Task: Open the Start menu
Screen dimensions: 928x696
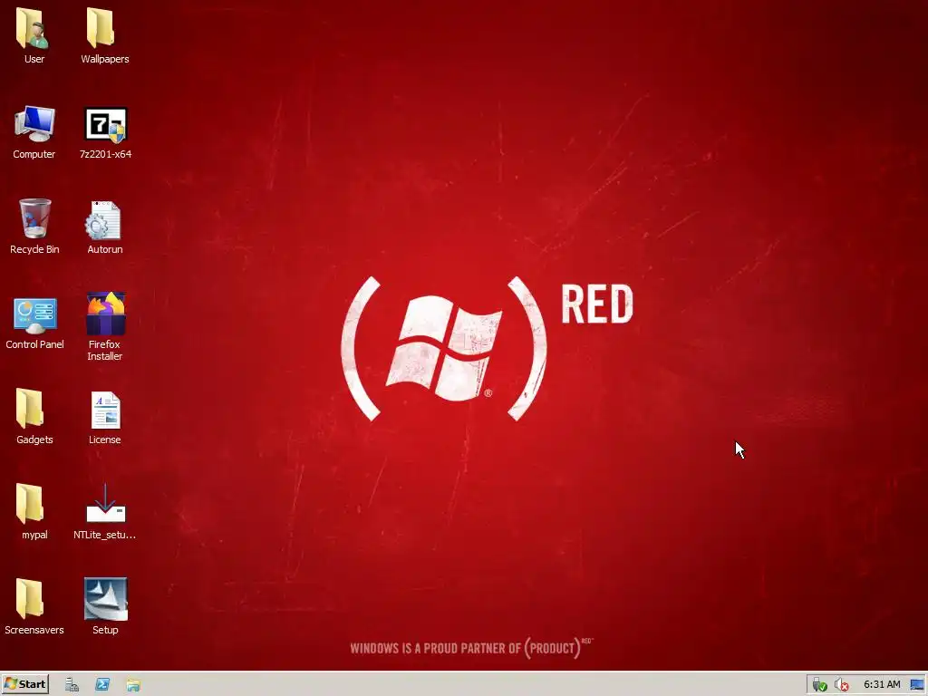Action: pyautogui.click(x=24, y=684)
